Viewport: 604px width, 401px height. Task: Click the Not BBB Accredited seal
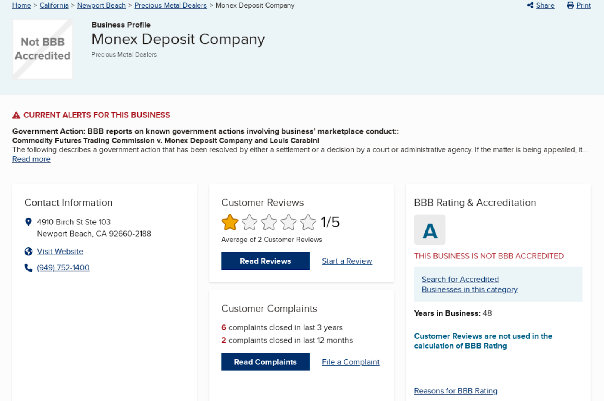43,49
